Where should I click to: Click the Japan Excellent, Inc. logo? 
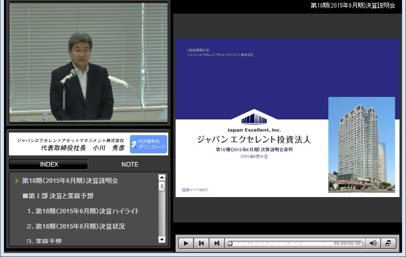pyautogui.click(x=254, y=121)
